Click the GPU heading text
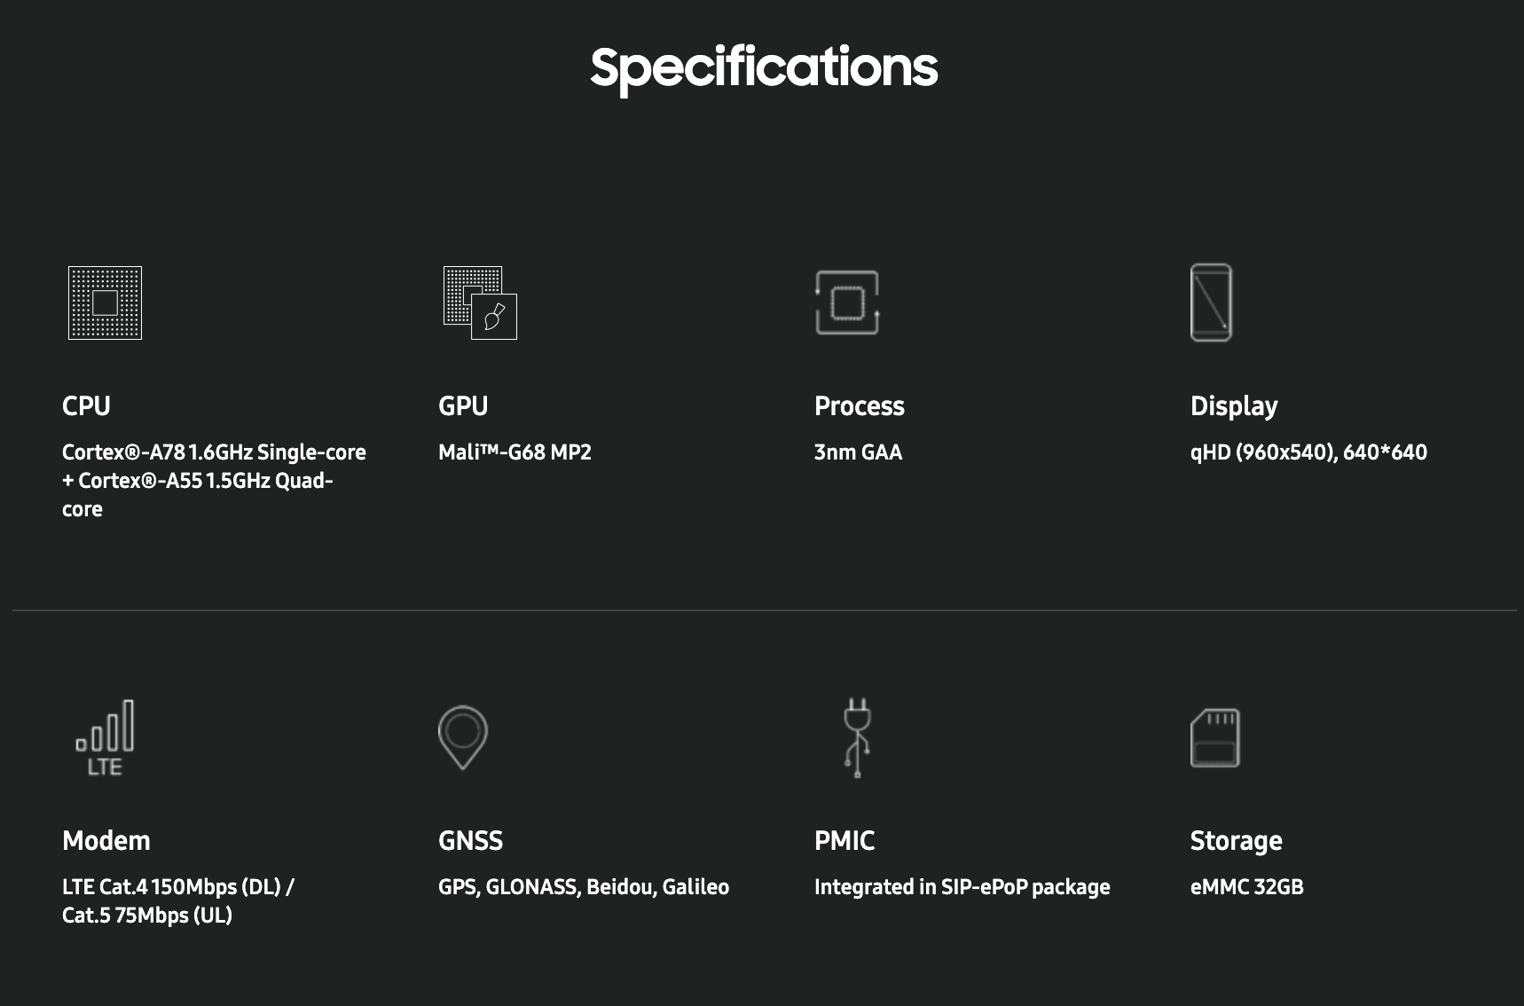The image size is (1524, 1006). tap(463, 406)
